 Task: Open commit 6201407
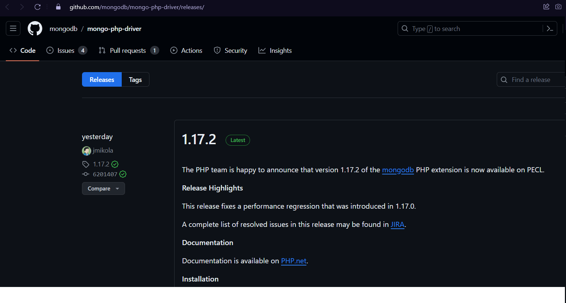point(105,174)
